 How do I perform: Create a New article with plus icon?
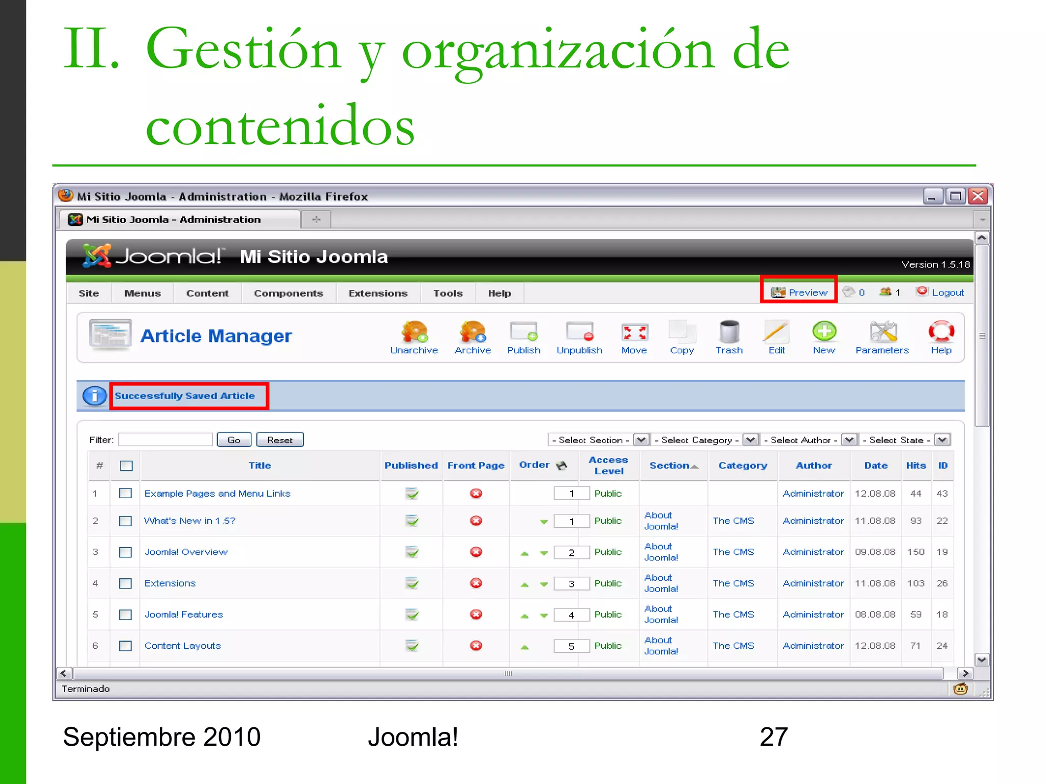click(824, 332)
